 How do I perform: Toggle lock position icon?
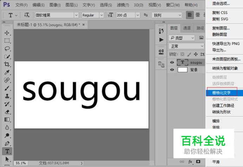click(196, 54)
